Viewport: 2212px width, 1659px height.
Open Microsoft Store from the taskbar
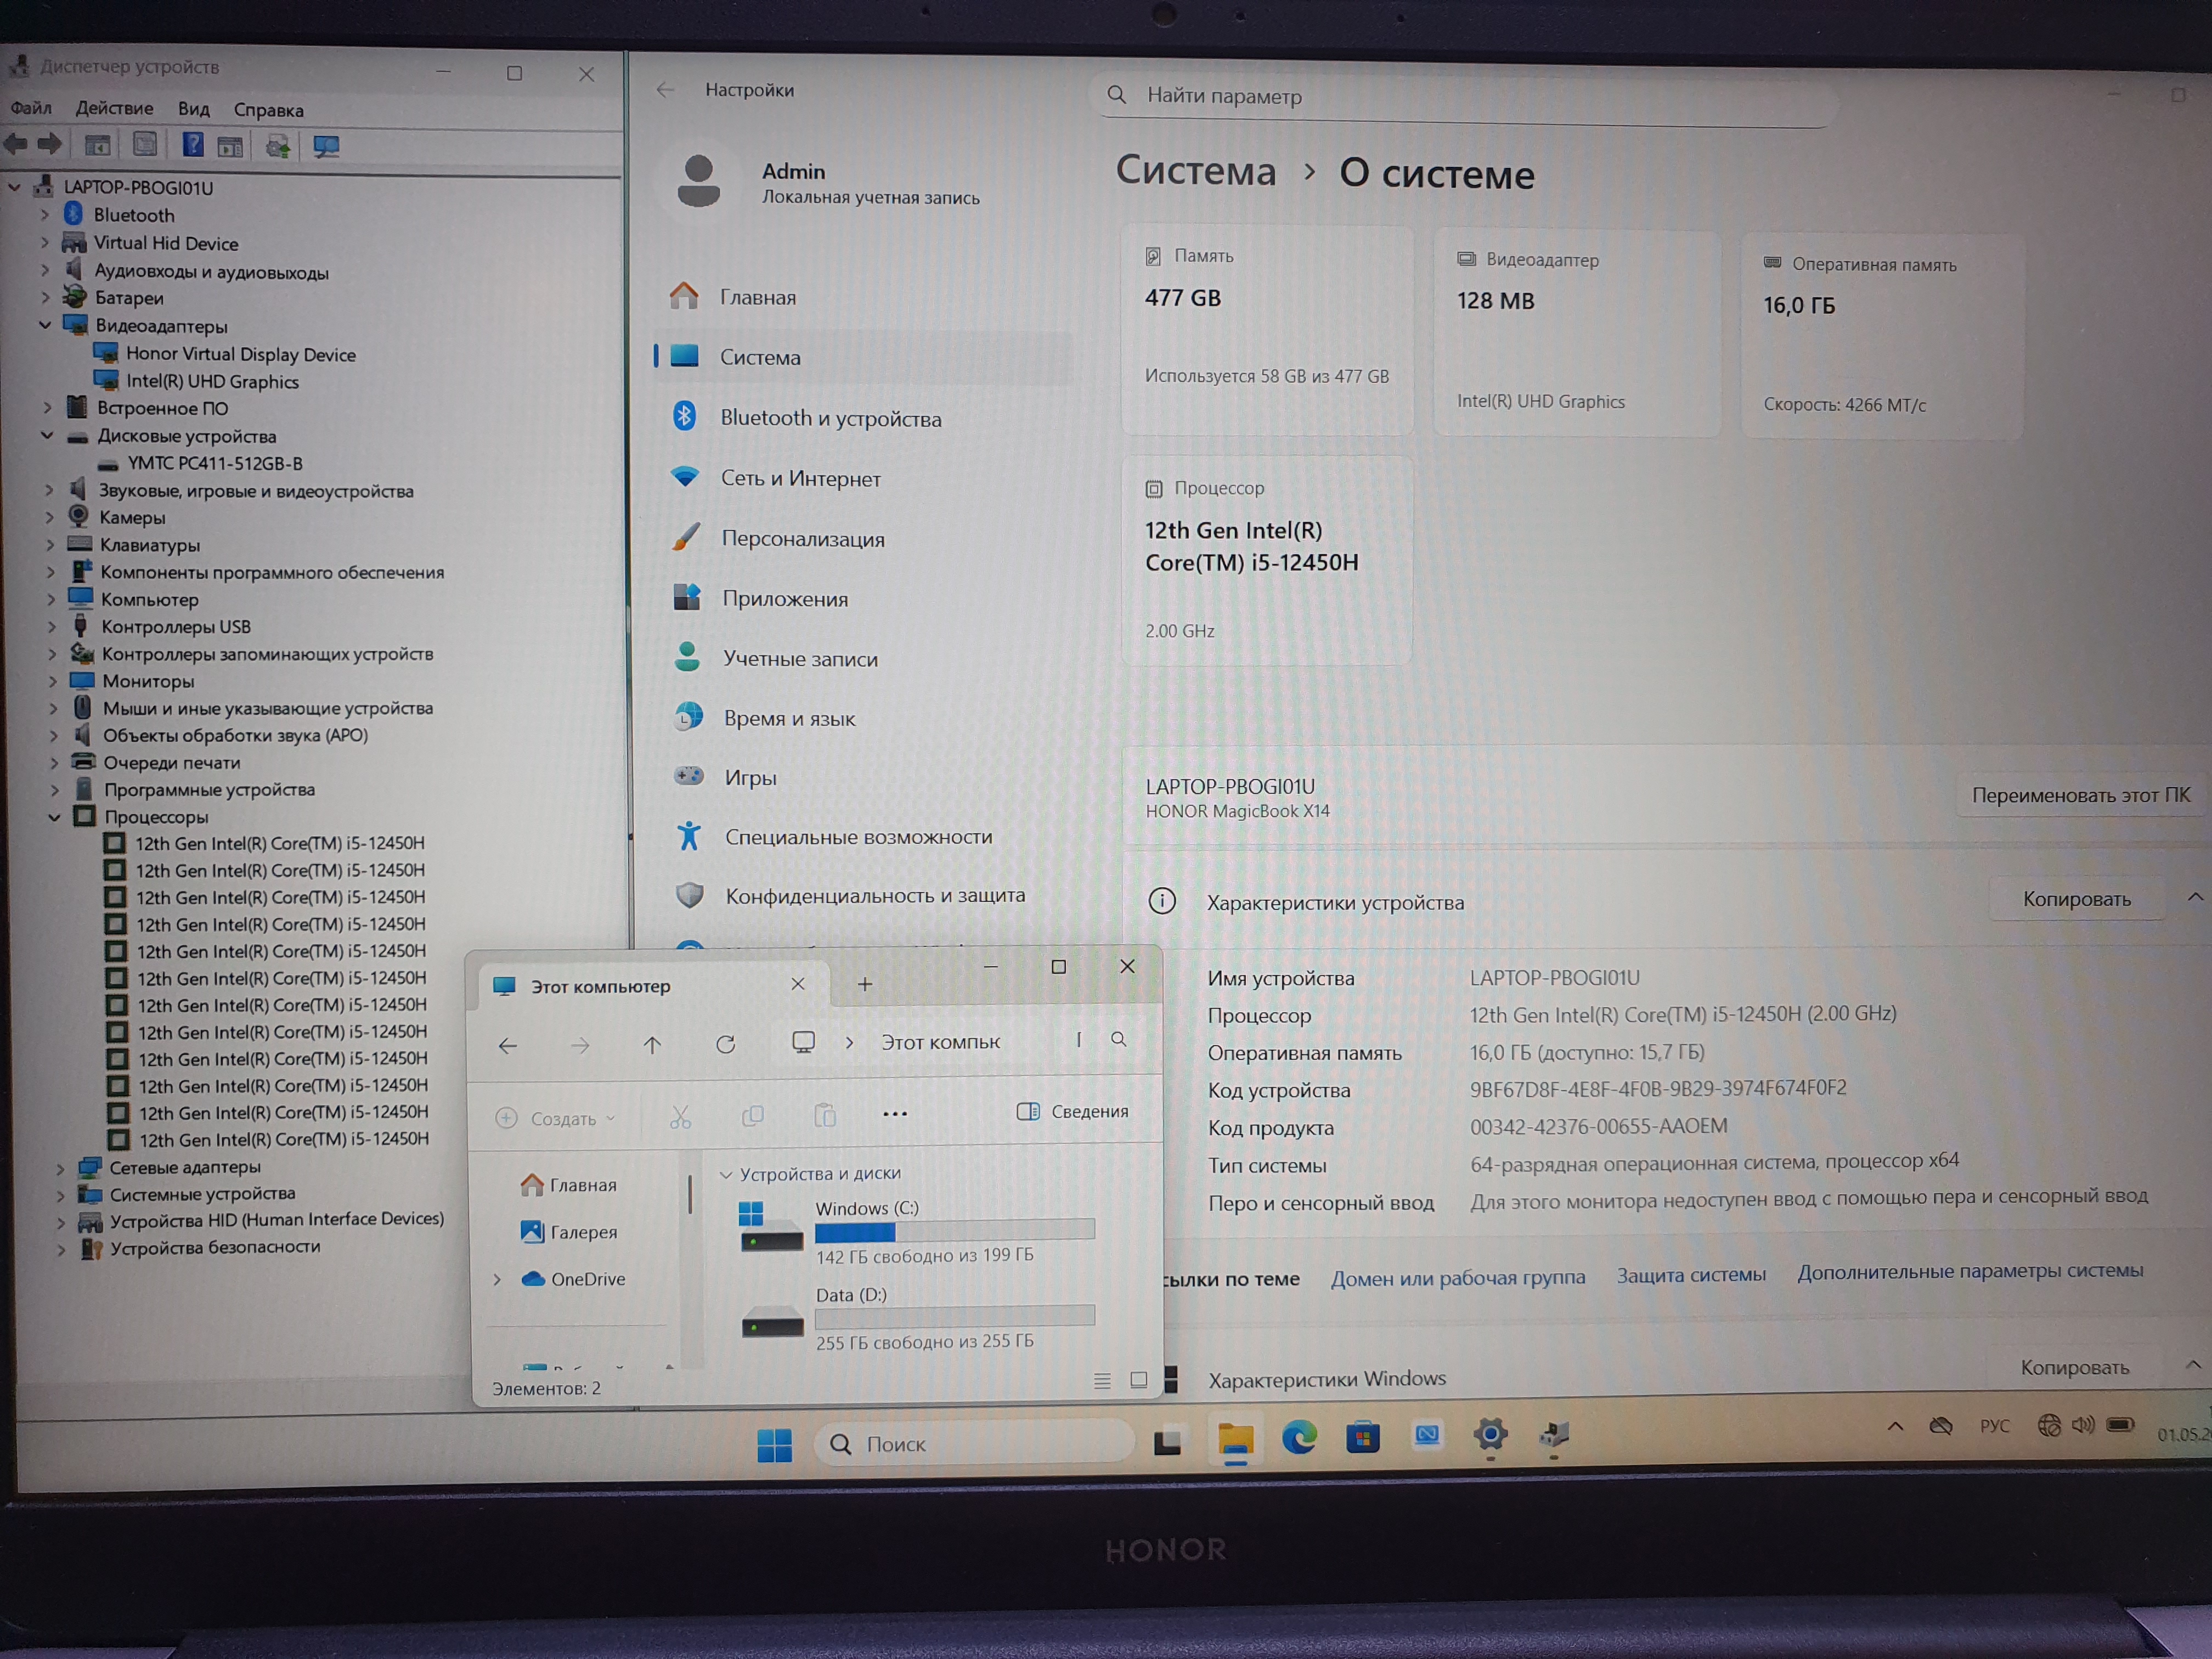pyautogui.click(x=1362, y=1438)
